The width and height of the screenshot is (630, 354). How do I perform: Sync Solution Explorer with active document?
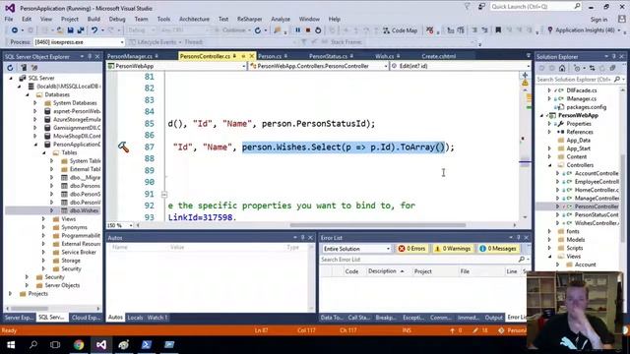[x=592, y=68]
